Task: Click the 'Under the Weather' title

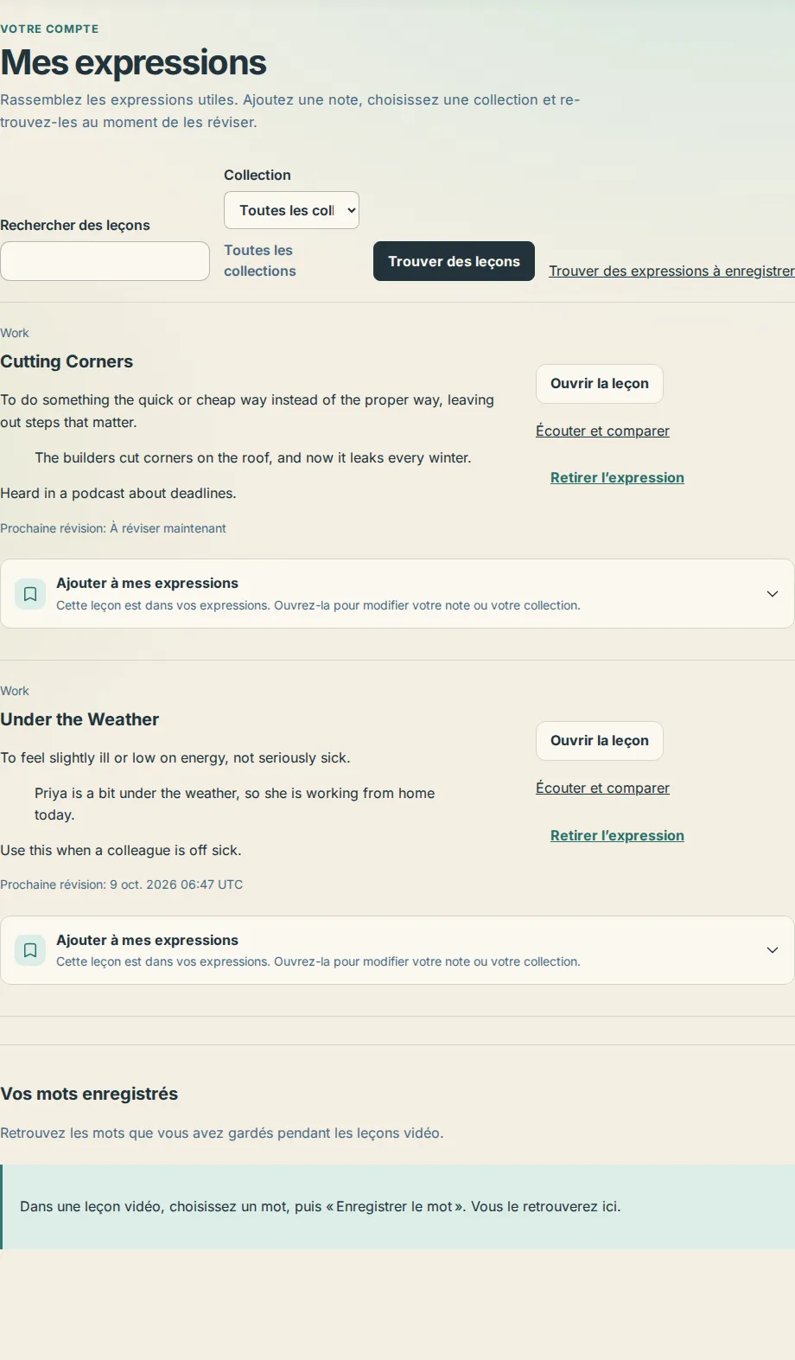Action: point(79,719)
